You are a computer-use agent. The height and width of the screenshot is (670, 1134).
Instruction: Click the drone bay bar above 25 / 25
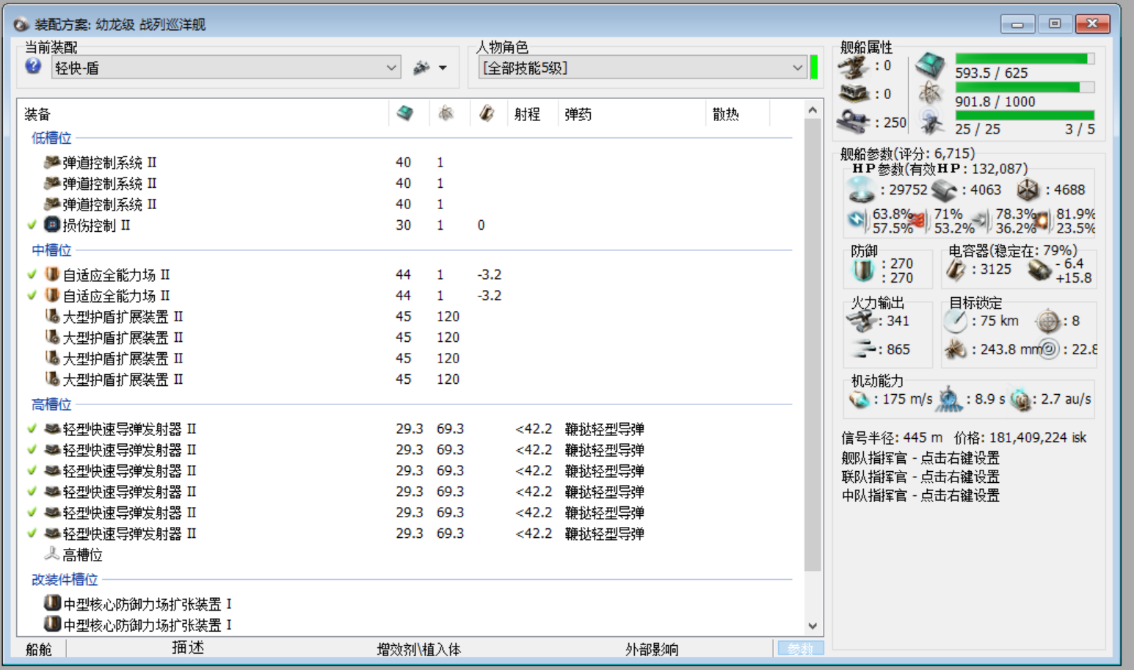pyautogui.click(x=1025, y=115)
